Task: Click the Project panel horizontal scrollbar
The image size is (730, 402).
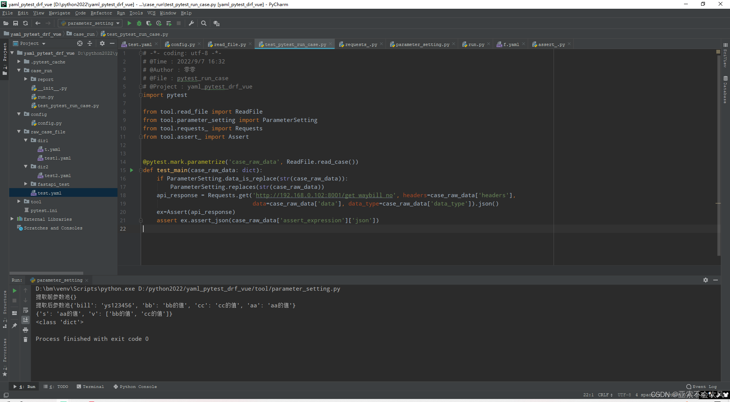Action: (x=46, y=273)
